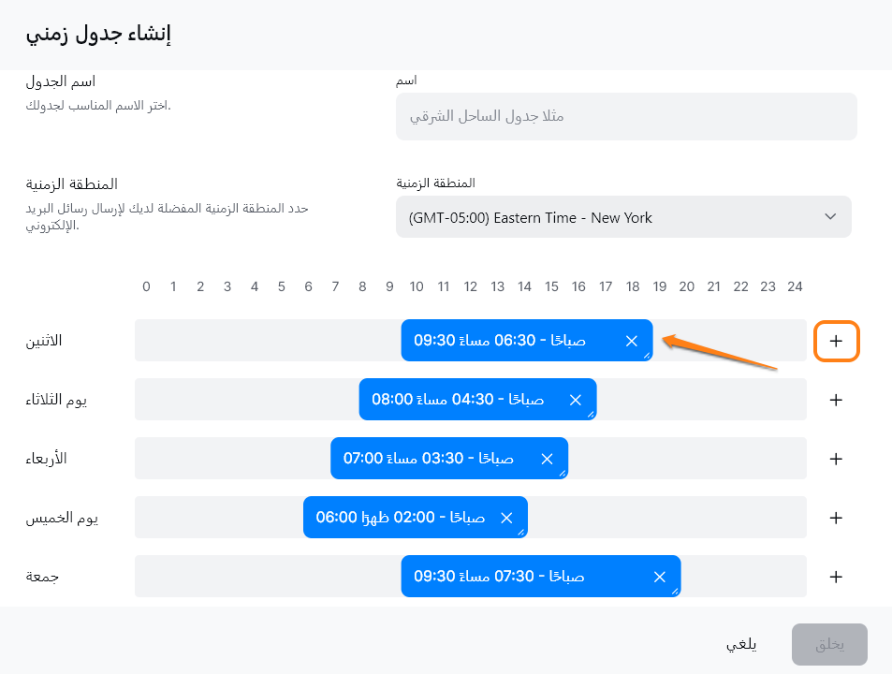Grab the resize handle on جمعة time block
892x674 pixels.
(x=676, y=593)
